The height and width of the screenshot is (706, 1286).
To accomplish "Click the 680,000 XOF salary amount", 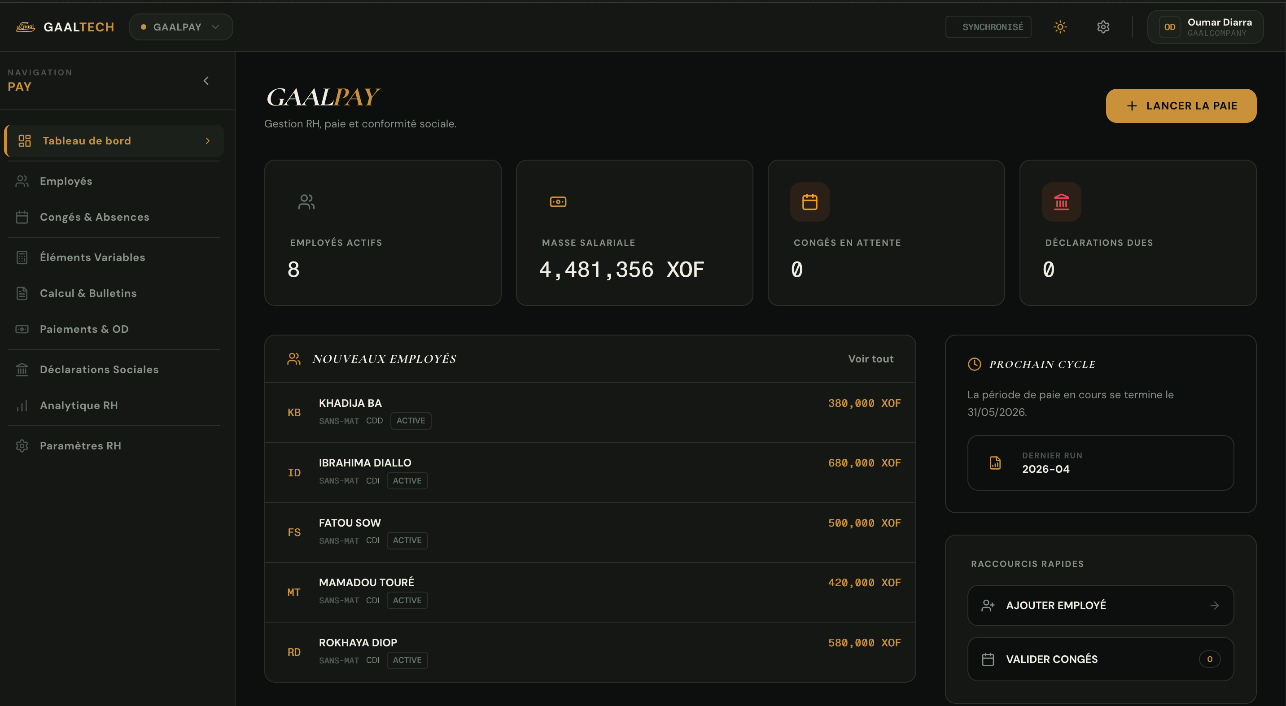I will (x=865, y=463).
